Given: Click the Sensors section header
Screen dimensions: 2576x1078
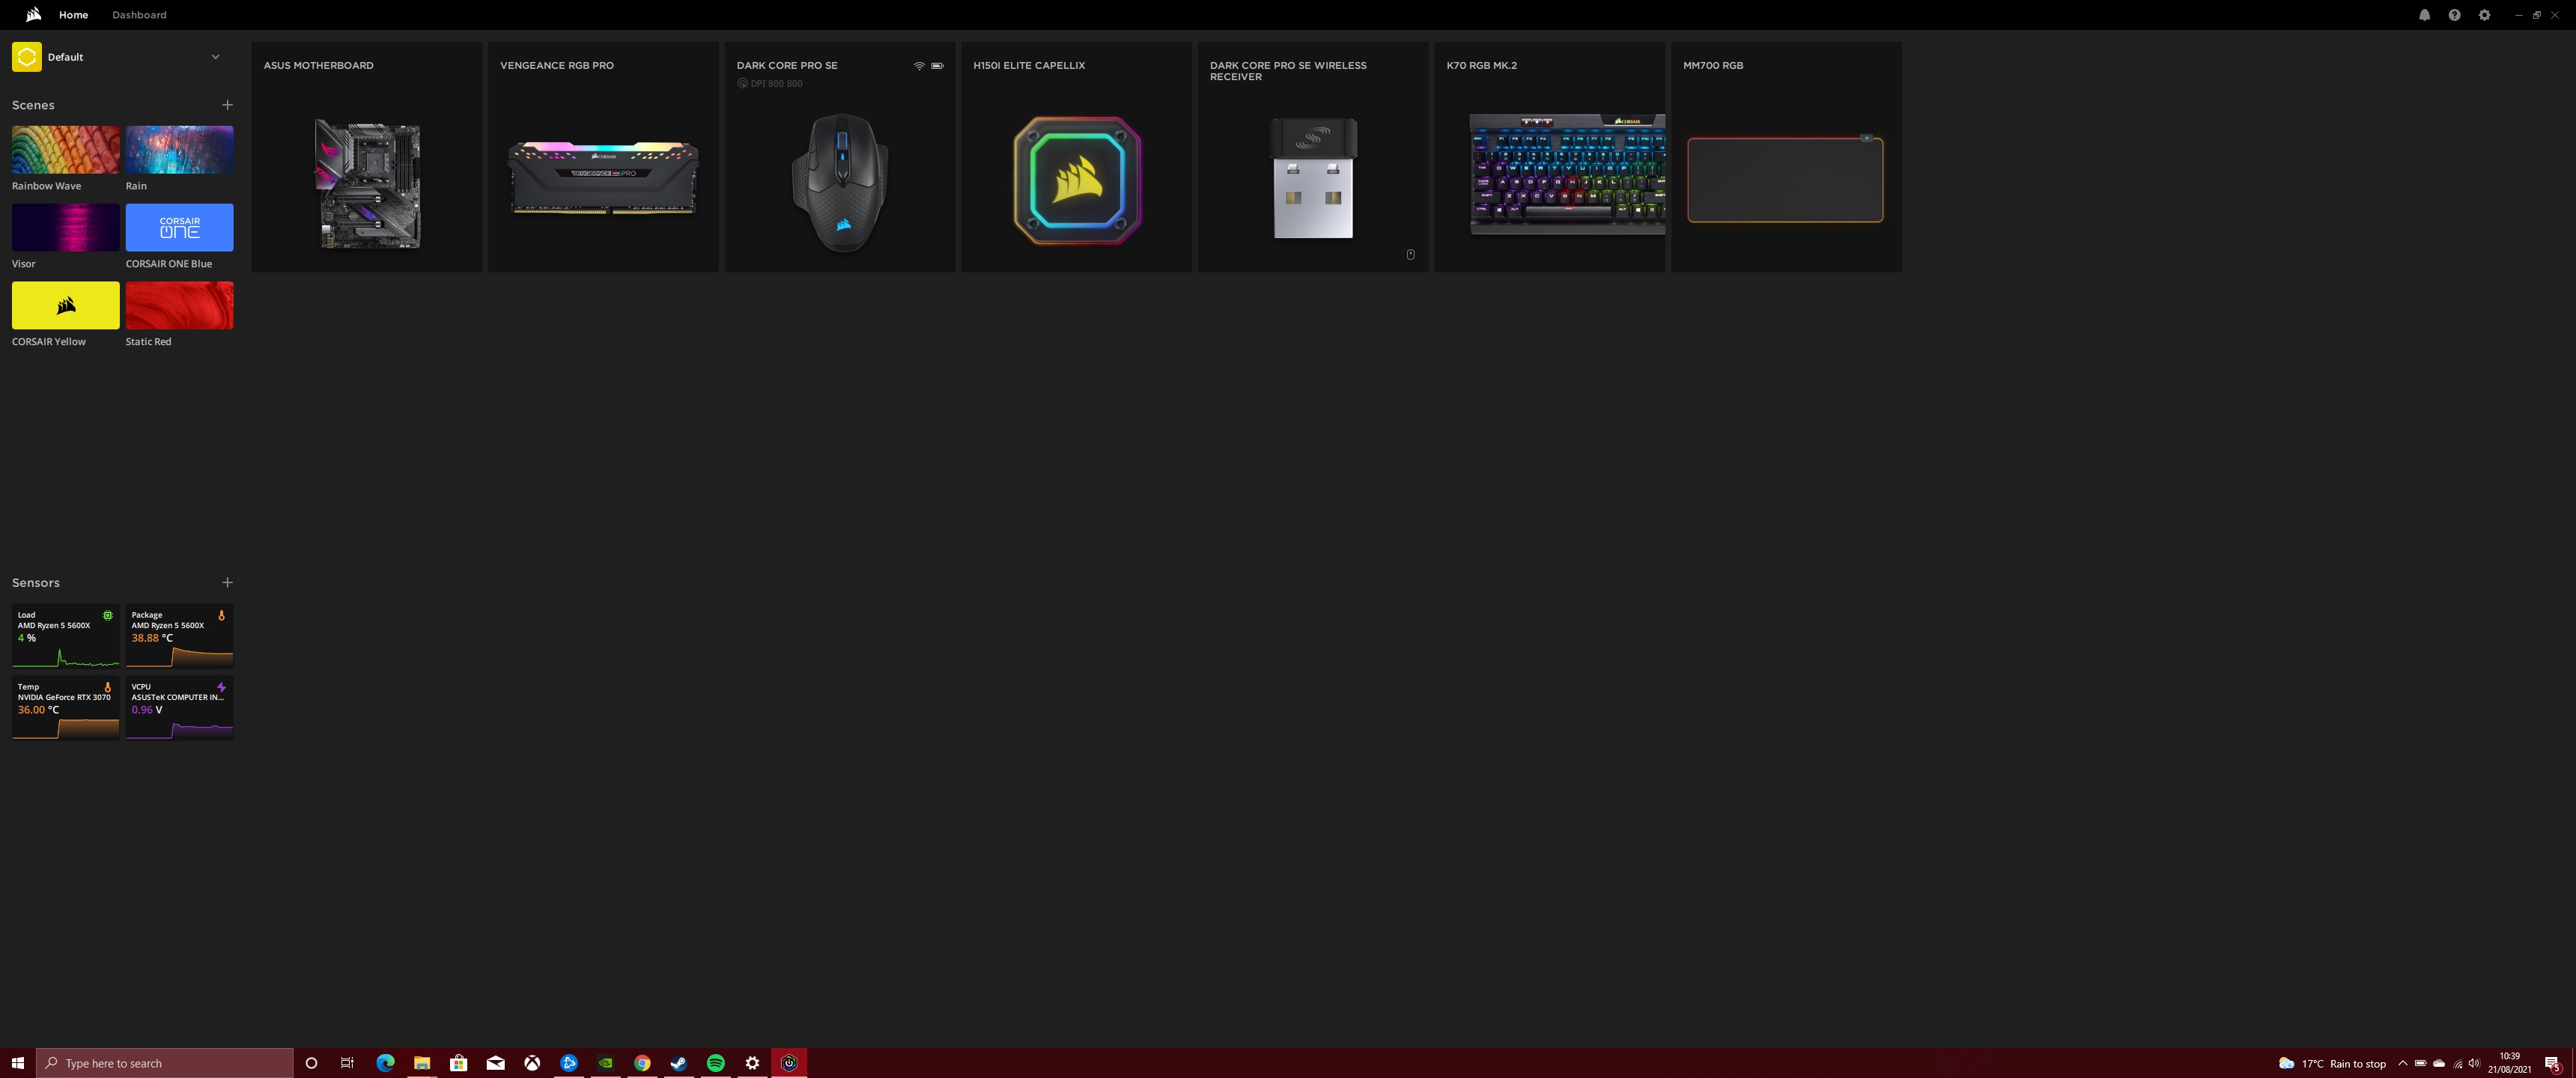Looking at the screenshot, I should [36, 582].
